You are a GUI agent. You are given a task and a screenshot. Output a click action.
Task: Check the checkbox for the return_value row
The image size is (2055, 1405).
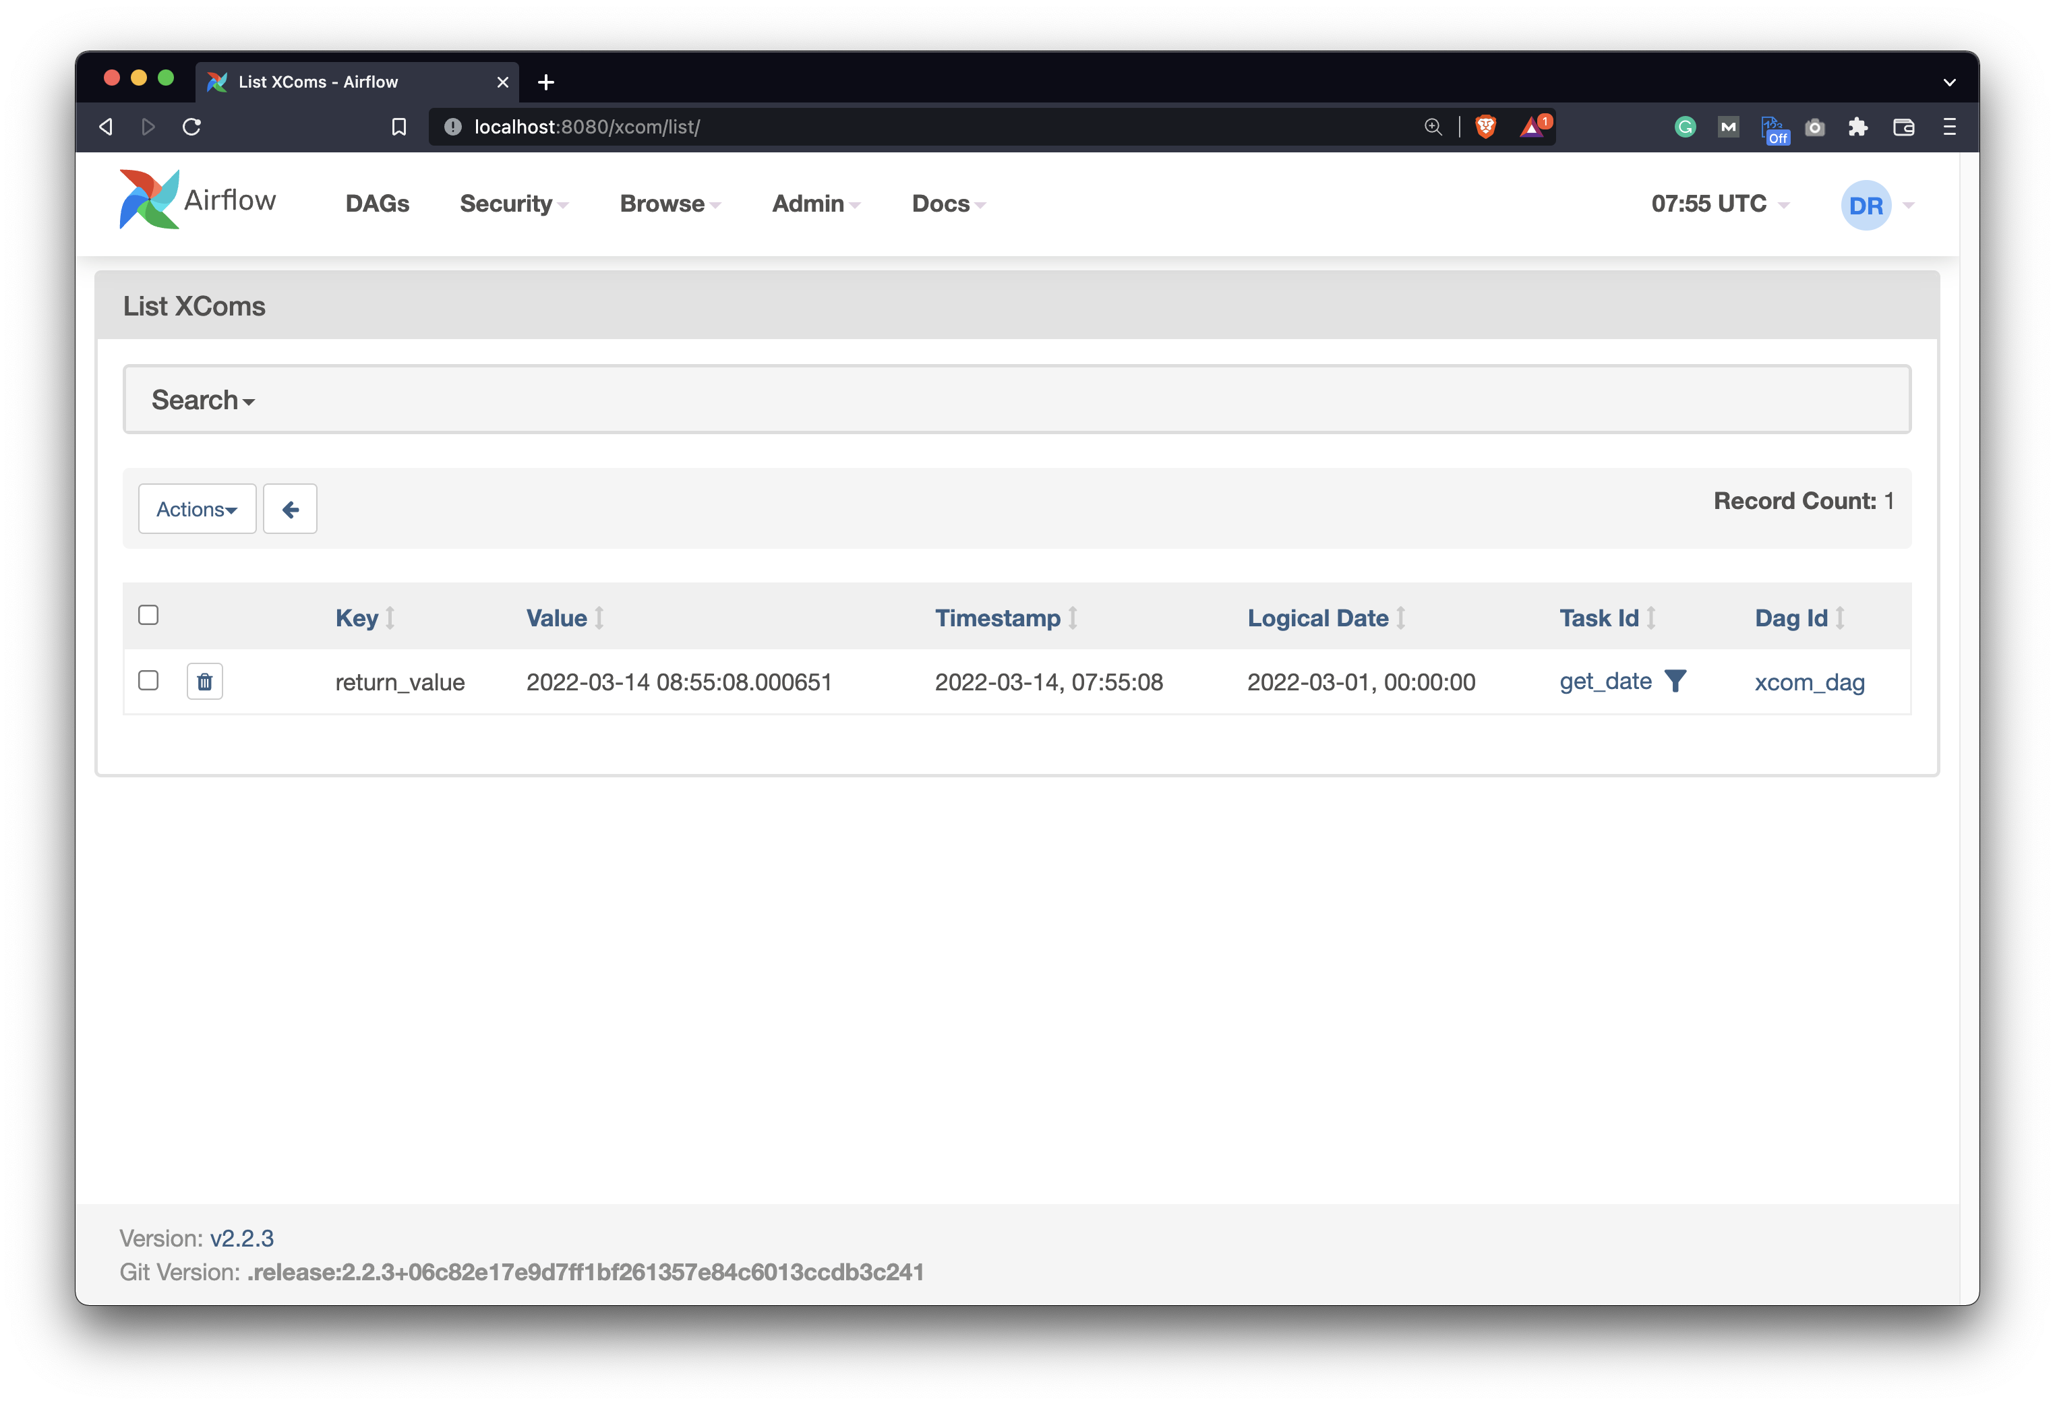pos(148,681)
